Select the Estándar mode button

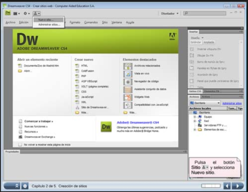pyautogui.click(x=196, y=42)
